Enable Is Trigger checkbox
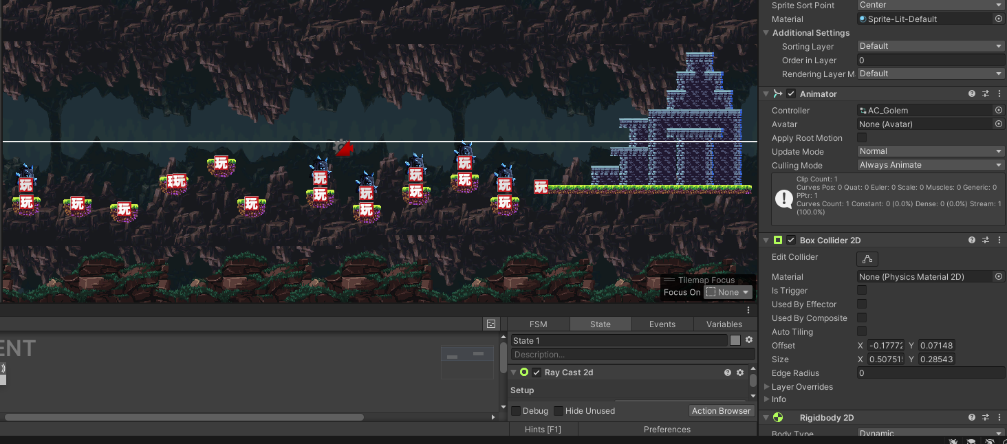1007x444 pixels. (862, 291)
